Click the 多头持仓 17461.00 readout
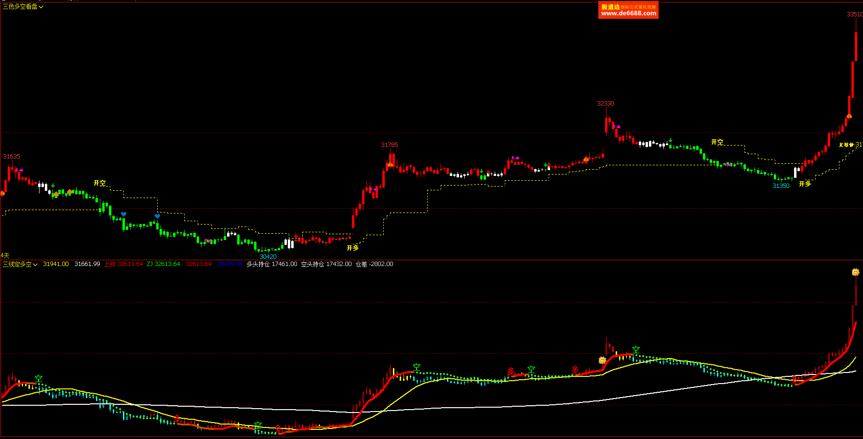Screen dimensions: 863x439 [x=271, y=264]
